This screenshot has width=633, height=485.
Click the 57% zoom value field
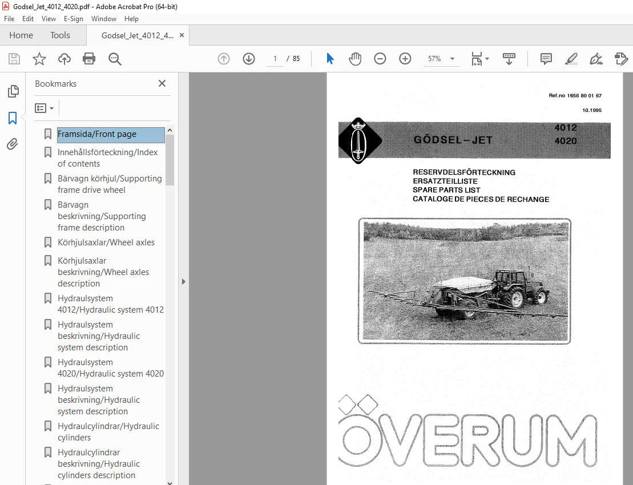[434, 59]
